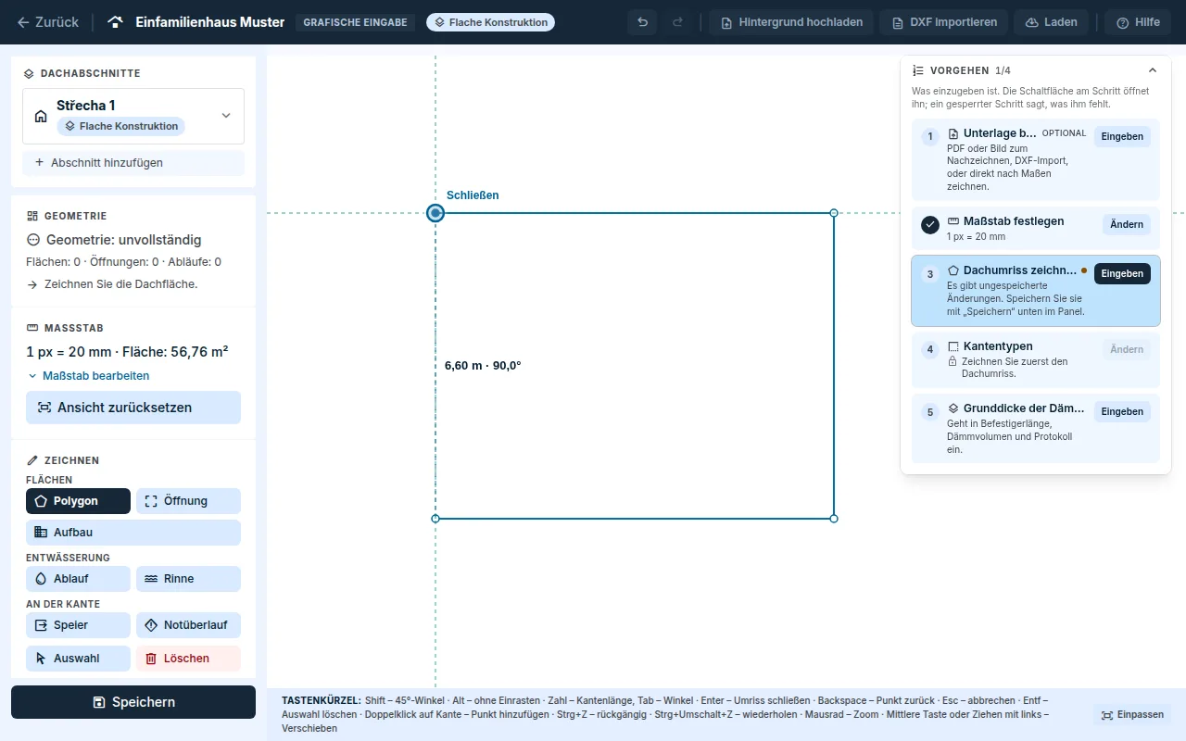Click the "6,60 m · 90,0°" edge label
This screenshot has width=1186, height=741.
(x=483, y=366)
